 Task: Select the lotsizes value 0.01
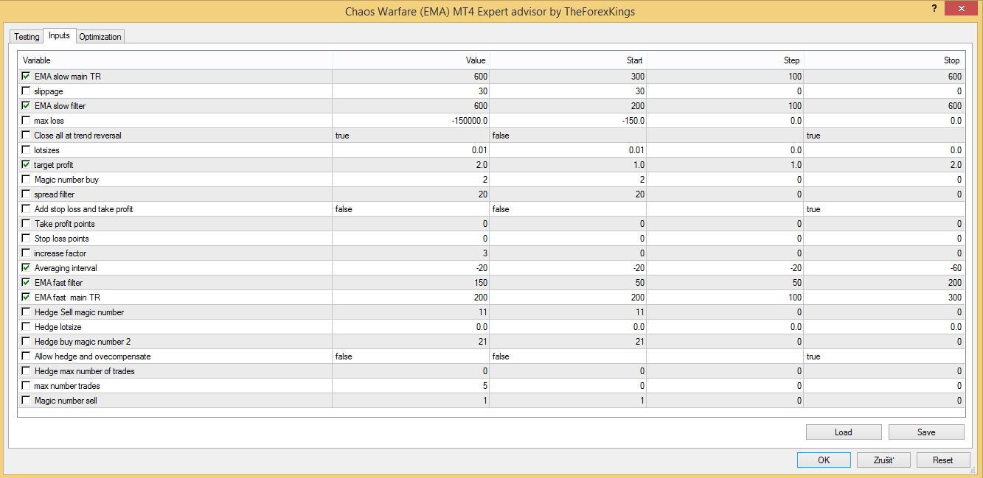coord(411,150)
